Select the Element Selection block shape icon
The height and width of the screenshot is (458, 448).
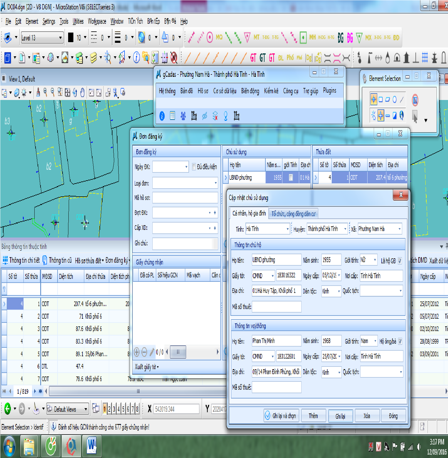[x=380, y=100]
